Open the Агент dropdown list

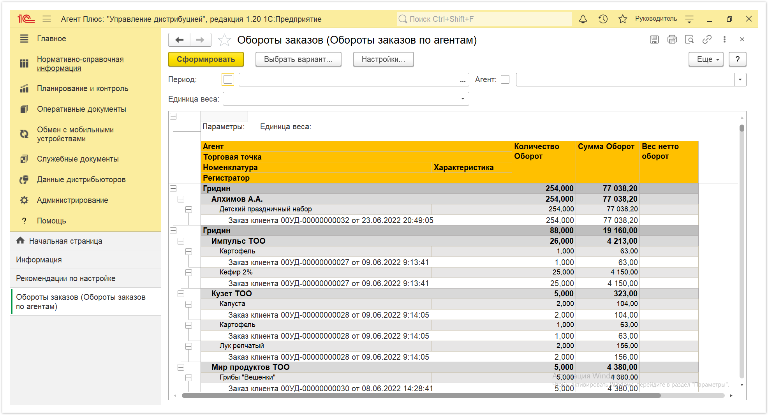click(x=740, y=79)
